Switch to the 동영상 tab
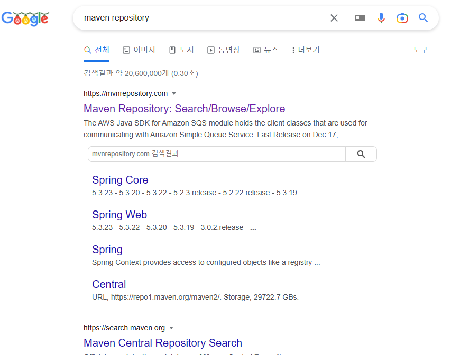The image size is (451, 355). [224, 50]
